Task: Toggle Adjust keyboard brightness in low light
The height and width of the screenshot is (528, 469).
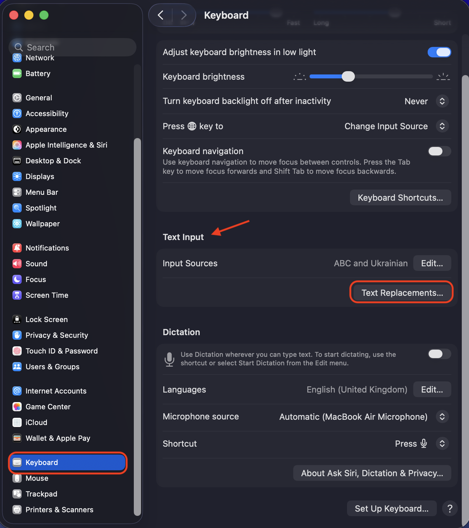Action: pyautogui.click(x=439, y=52)
